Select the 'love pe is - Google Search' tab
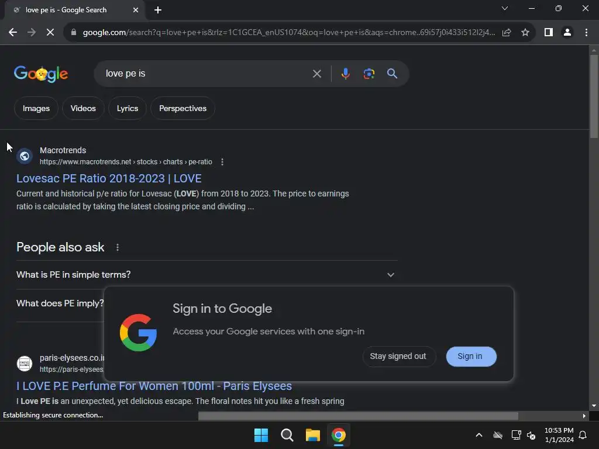 pos(74,10)
